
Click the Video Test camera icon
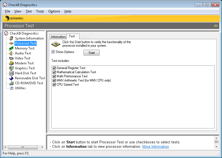point(11,58)
